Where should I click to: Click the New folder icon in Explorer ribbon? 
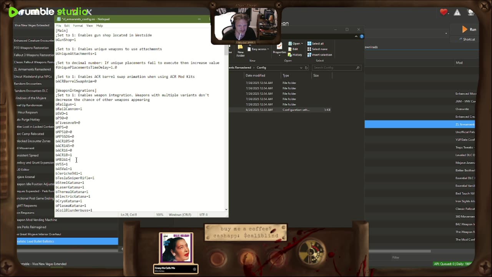point(241,50)
